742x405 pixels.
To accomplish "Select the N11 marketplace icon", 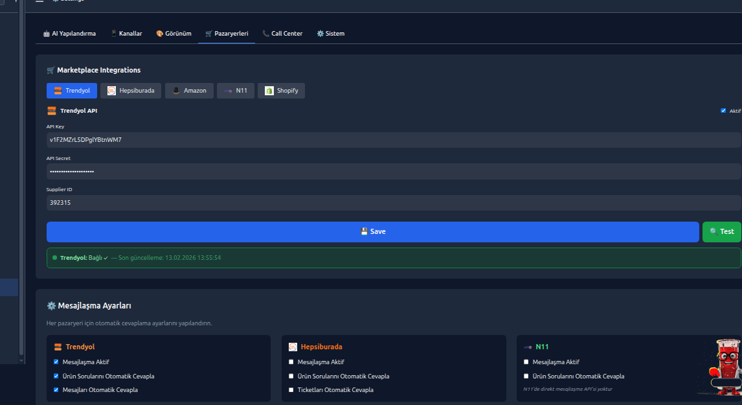I will (227, 91).
